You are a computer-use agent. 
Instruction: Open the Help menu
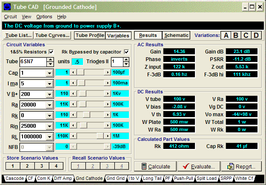(x=62, y=17)
